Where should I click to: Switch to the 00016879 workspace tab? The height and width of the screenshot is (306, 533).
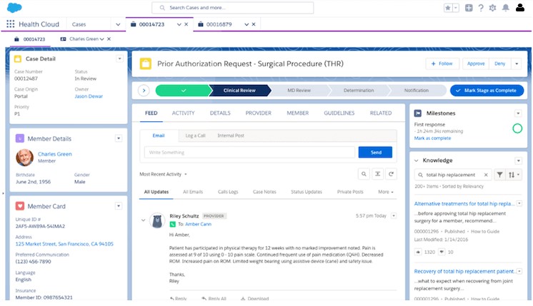(219, 24)
